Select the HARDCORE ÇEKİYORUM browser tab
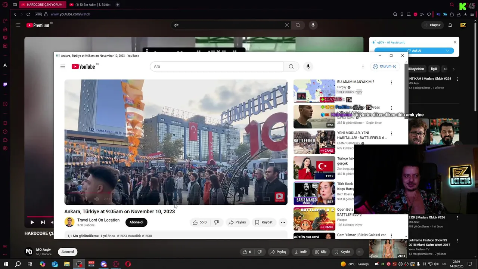The width and height of the screenshot is (478, 269). coord(42,5)
